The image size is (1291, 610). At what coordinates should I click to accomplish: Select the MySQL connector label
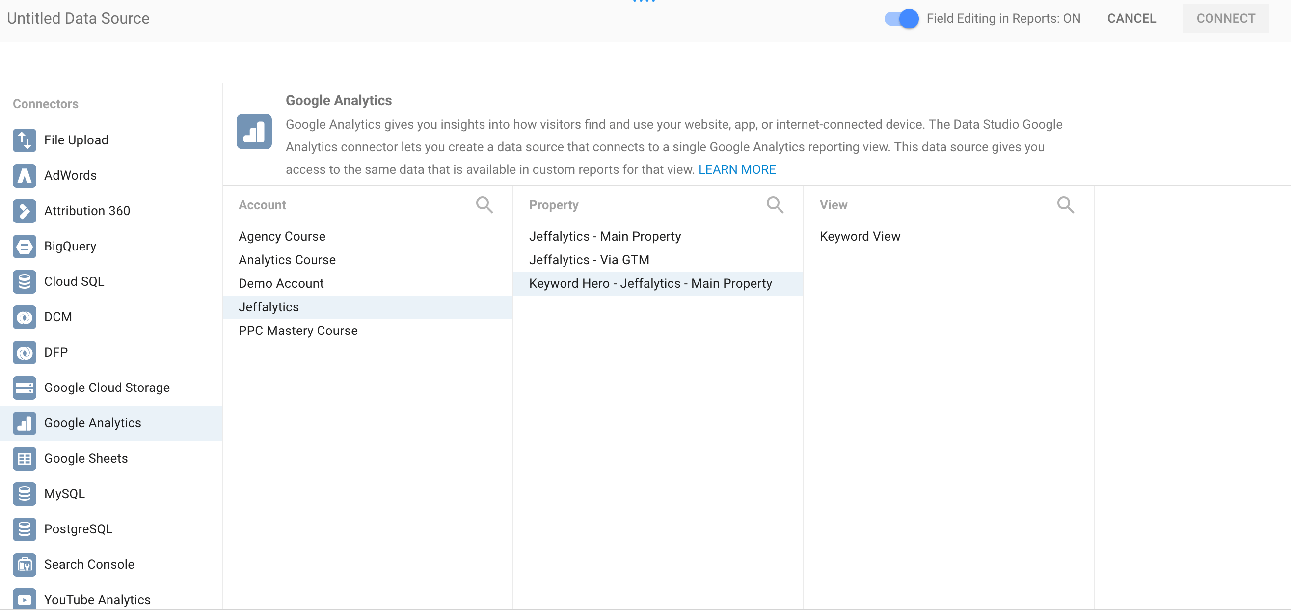65,494
